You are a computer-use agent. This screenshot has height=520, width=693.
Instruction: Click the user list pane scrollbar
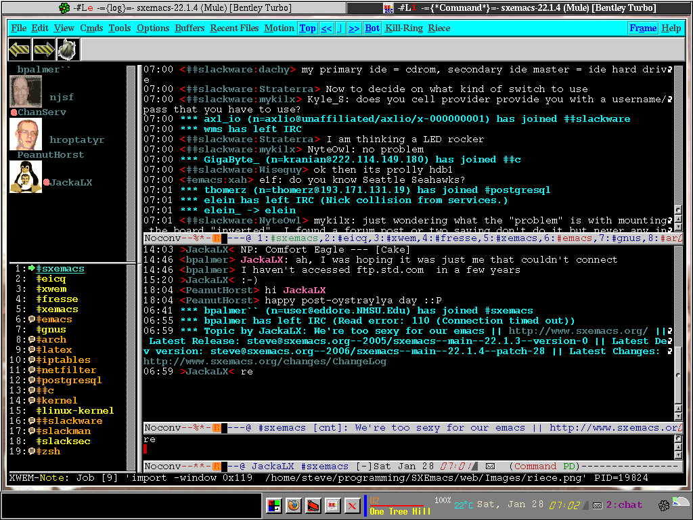pos(131,164)
